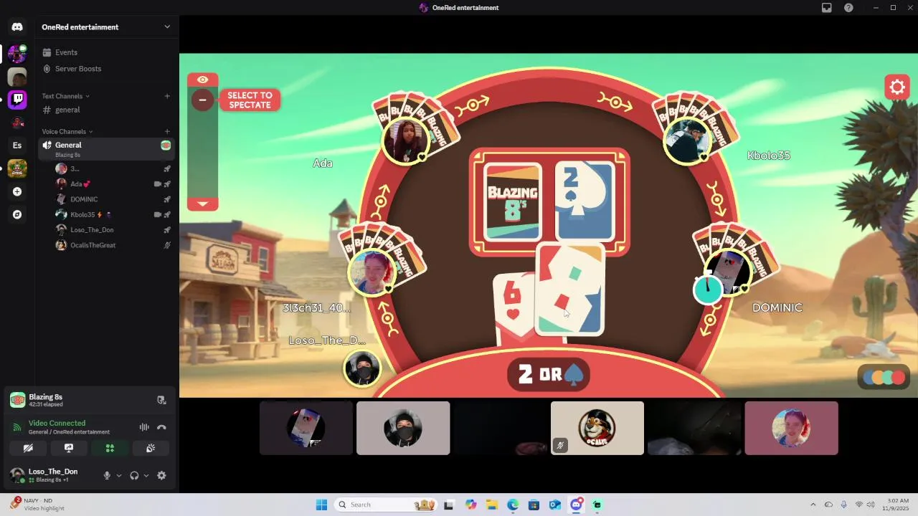Screen dimensions: 918x516
Task: Open the pink rightmost video tile
Action: click(791, 428)
